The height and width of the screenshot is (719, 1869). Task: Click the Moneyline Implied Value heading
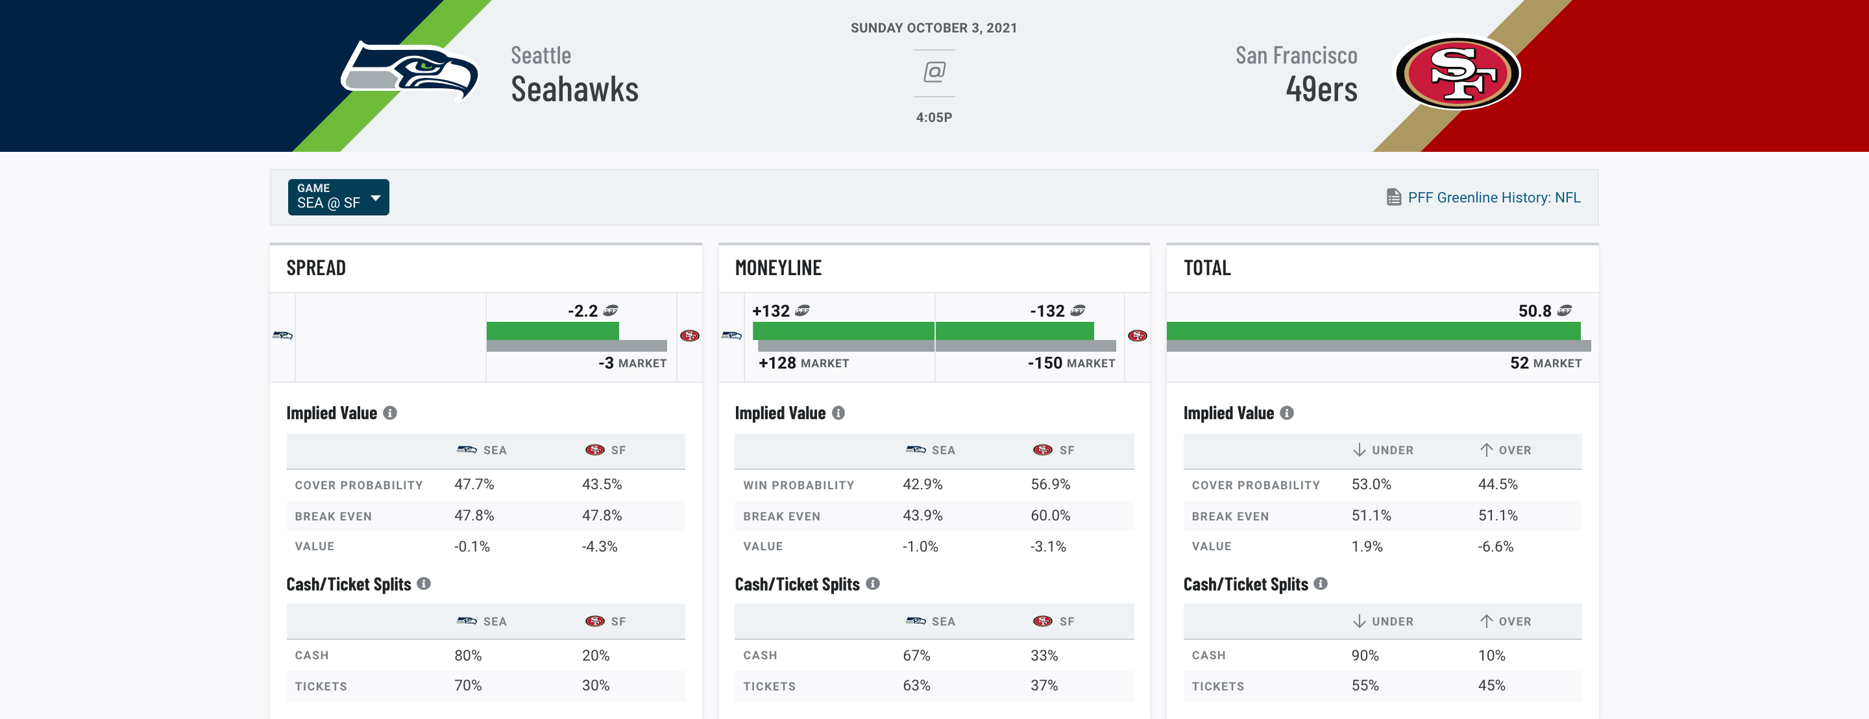pos(780,413)
